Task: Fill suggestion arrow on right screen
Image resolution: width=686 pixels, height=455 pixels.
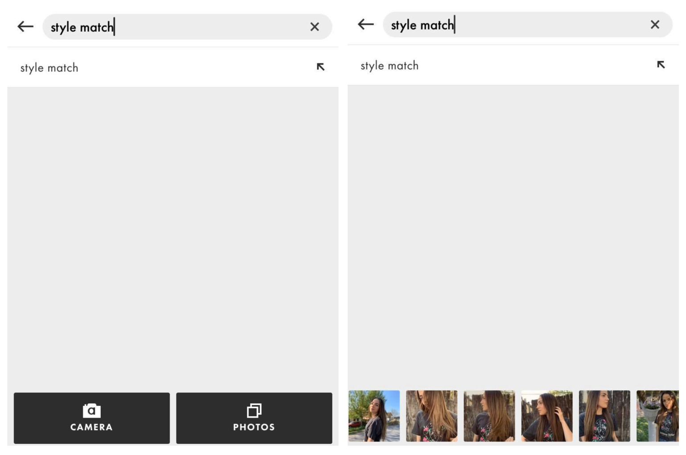Action: [661, 65]
